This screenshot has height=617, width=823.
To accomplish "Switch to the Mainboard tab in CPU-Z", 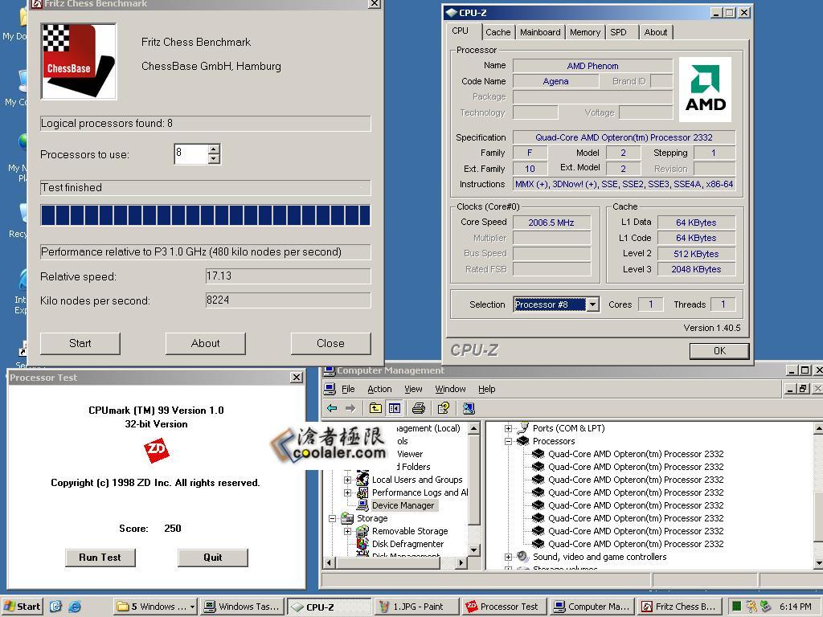I will (540, 32).
